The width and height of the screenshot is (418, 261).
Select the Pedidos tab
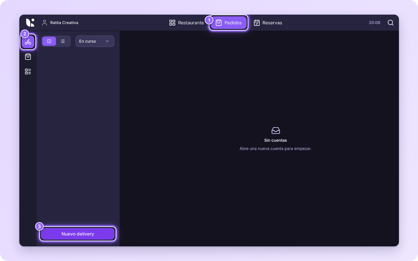[x=229, y=23]
